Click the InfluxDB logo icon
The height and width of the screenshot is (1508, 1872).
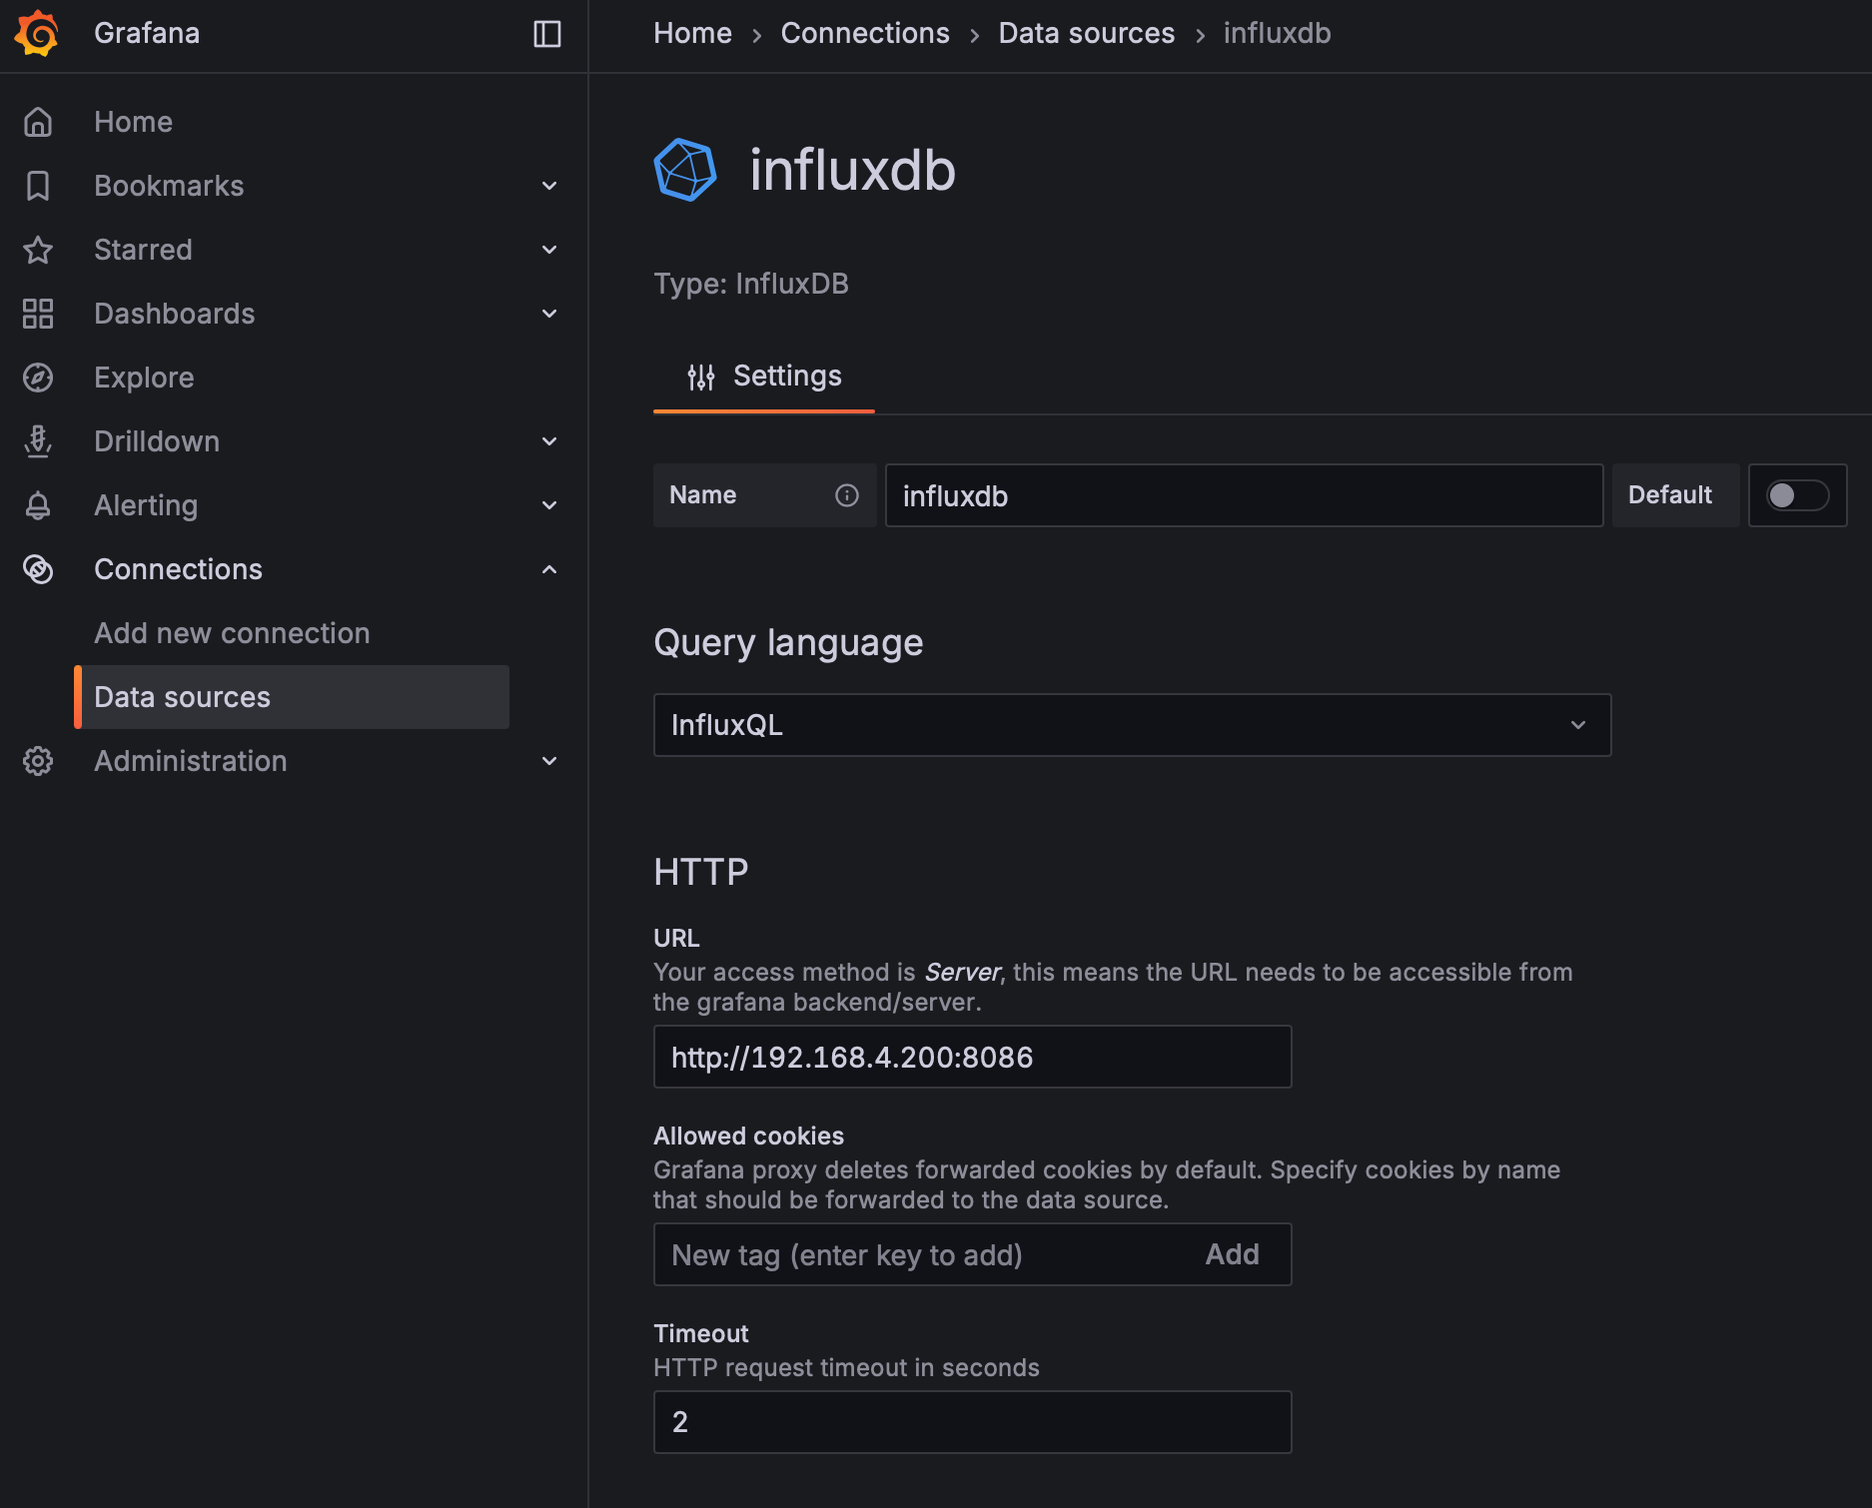click(x=685, y=170)
